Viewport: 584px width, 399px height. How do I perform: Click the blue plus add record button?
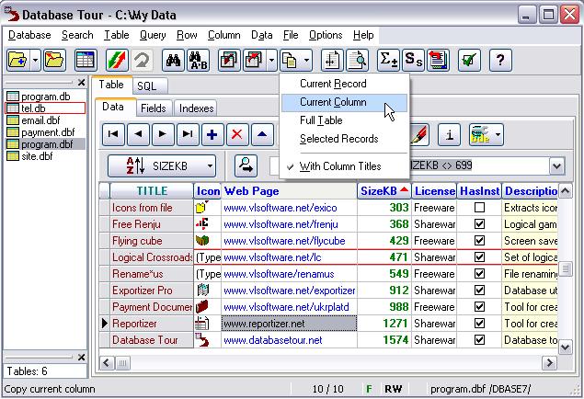[212, 134]
